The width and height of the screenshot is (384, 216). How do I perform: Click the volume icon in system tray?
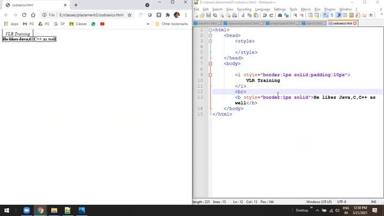tap(337, 211)
